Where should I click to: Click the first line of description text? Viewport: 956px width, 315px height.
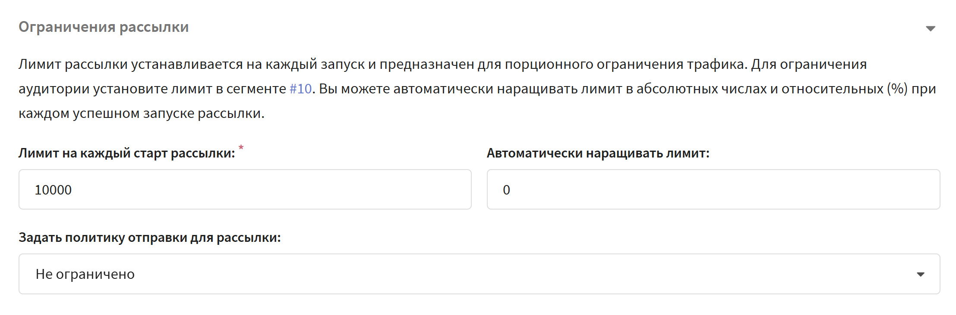click(442, 64)
